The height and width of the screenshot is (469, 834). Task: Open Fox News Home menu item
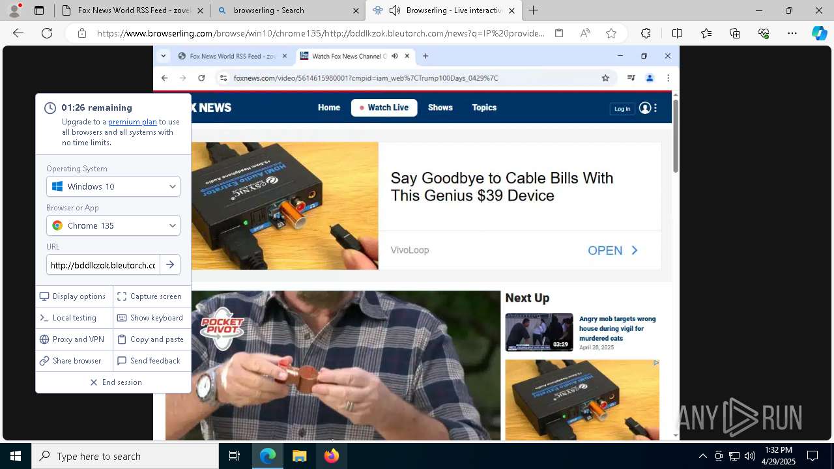329,107
